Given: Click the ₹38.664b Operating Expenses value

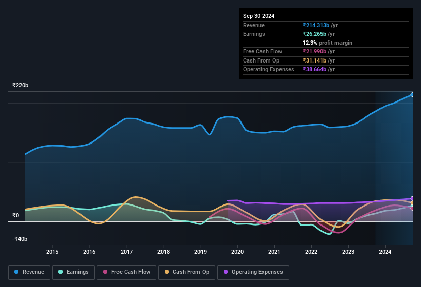Looking at the screenshot, I should (314, 69).
